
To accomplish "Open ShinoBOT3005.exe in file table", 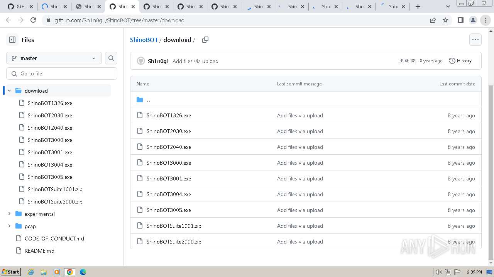I will point(169,210).
